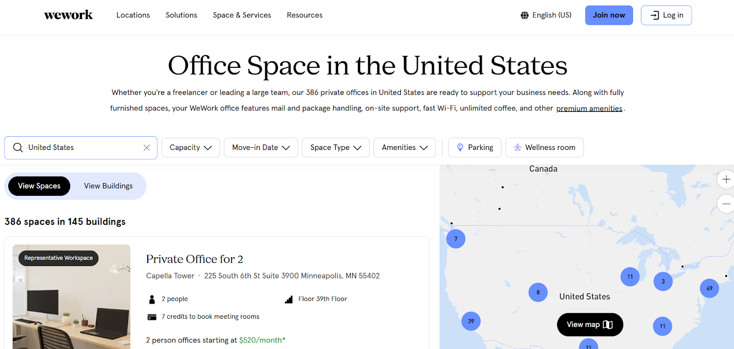734x349 pixels.
Task: Open the Locations menu
Action: [x=133, y=15]
